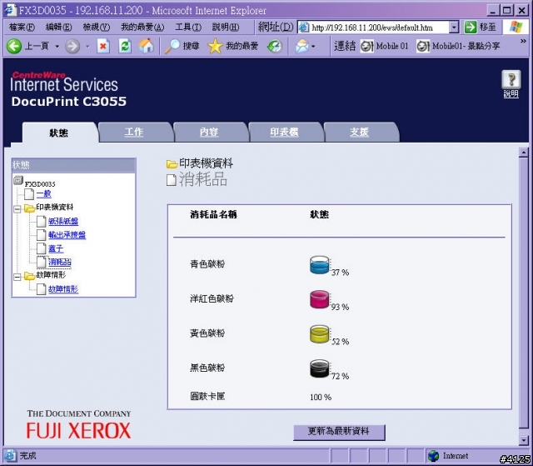Click folder icon beside 印表機資料 heading

point(172,164)
